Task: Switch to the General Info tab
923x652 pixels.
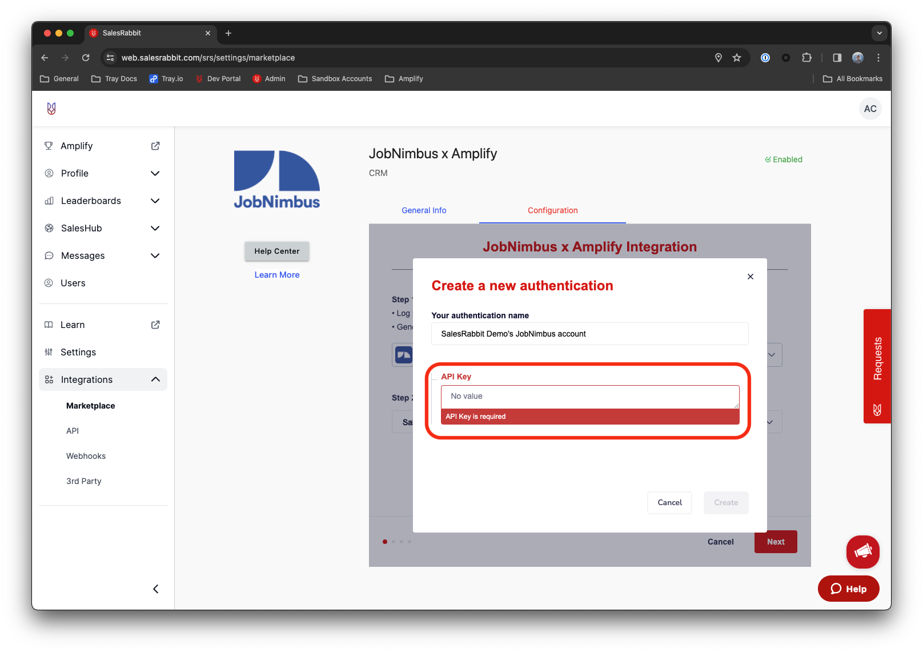Action: 424,210
